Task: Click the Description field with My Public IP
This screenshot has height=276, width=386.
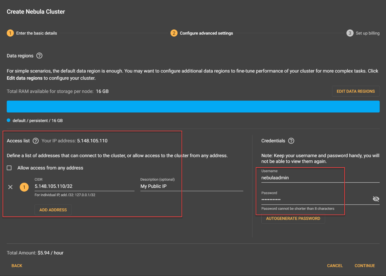Action: pos(192,186)
